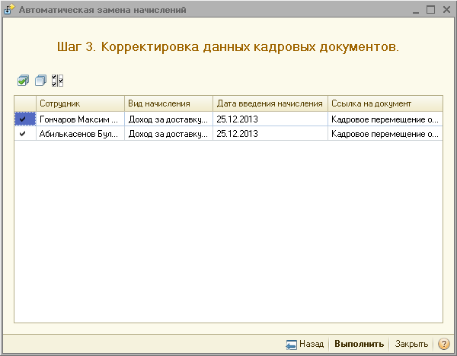Go back with the Назад button
This screenshot has height=356, width=457.
305,344
